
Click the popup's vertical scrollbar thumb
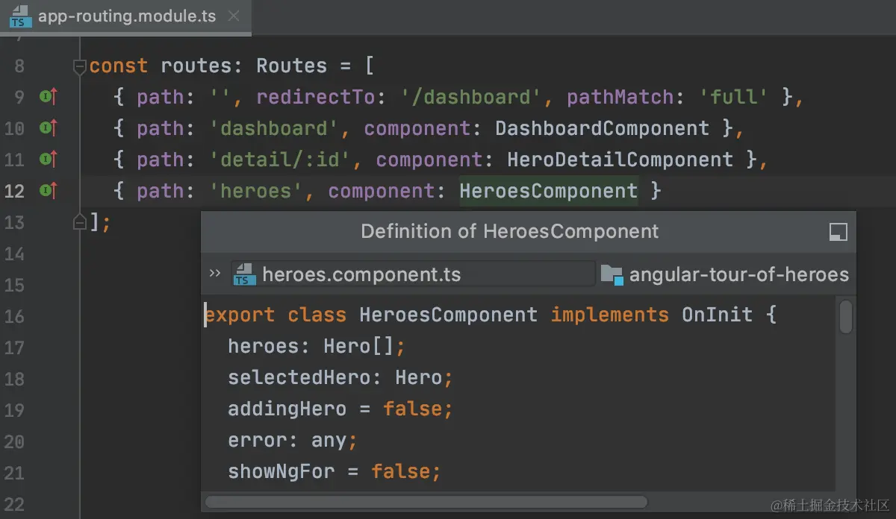846,316
